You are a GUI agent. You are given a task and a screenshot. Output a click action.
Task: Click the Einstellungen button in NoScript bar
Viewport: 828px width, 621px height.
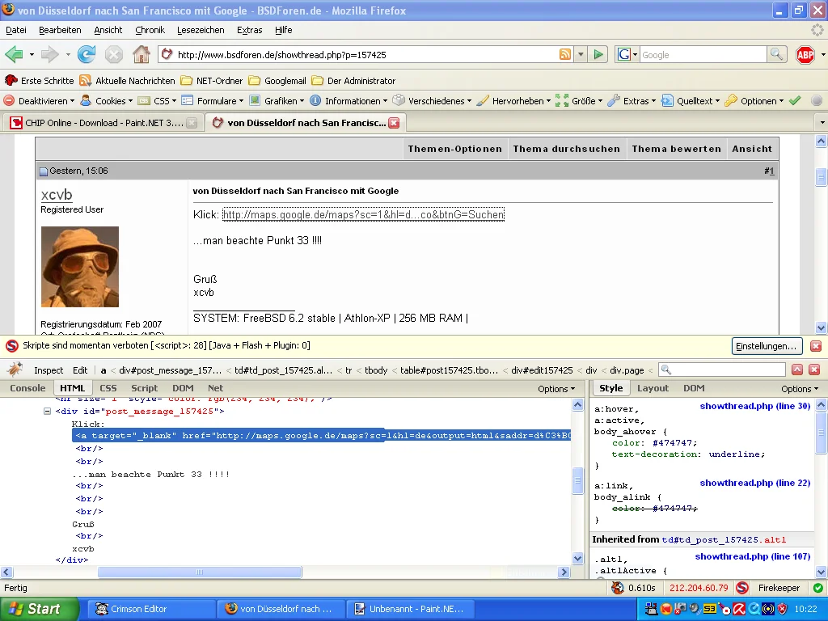(767, 346)
